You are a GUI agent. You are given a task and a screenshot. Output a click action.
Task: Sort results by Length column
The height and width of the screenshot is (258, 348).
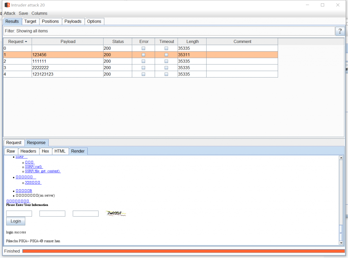tap(192, 42)
